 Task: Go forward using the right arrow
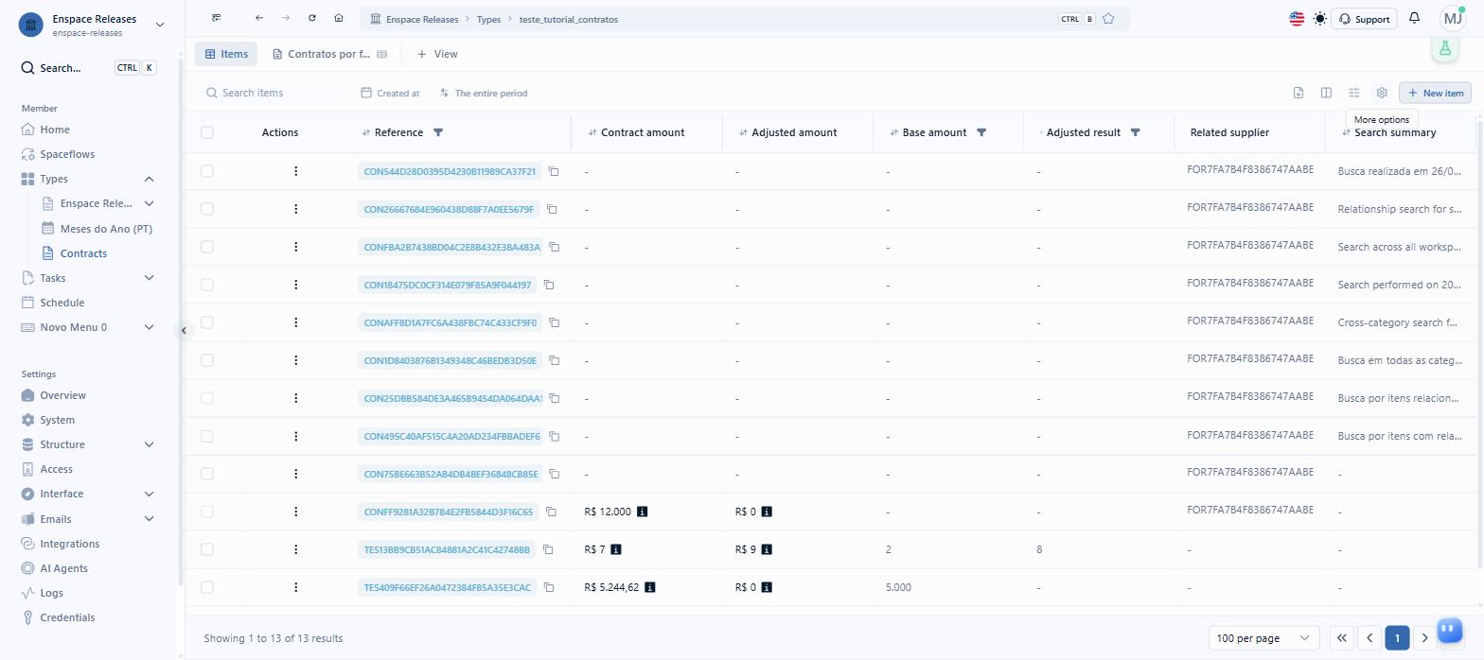pos(286,18)
